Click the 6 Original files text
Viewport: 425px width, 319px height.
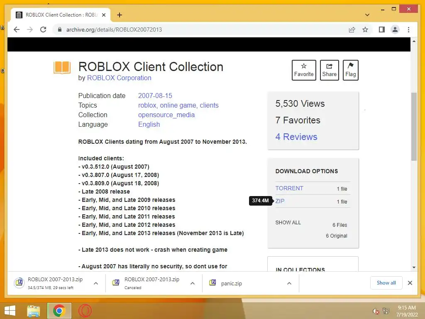[x=336, y=236]
